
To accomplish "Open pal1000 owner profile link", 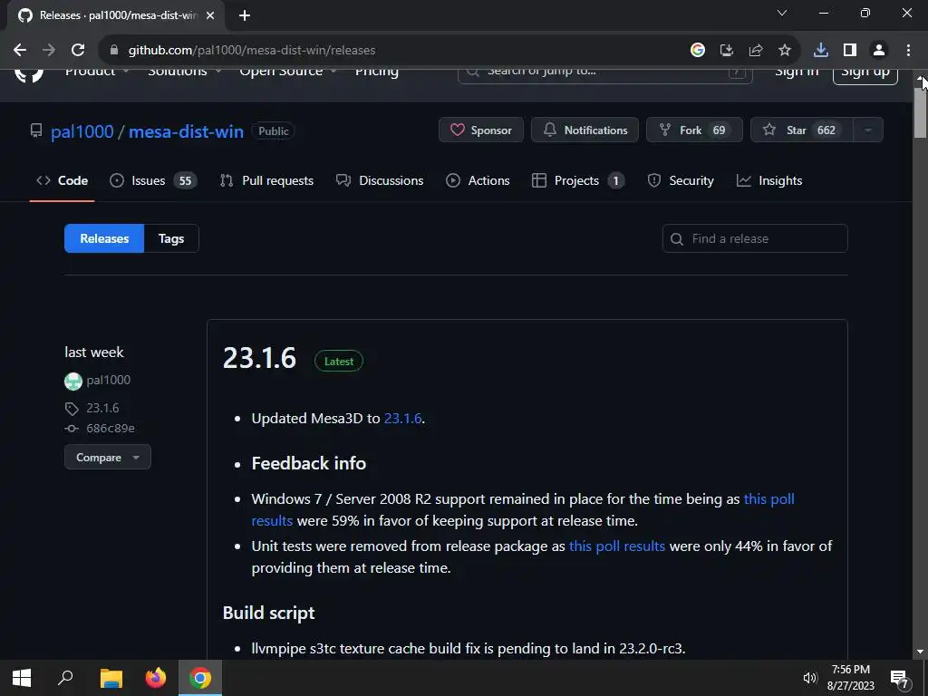I will tap(82, 131).
